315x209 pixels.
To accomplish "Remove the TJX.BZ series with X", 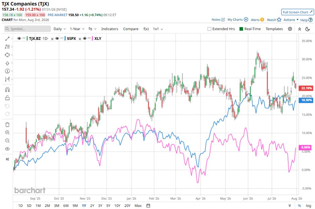I will tap(52, 39).
